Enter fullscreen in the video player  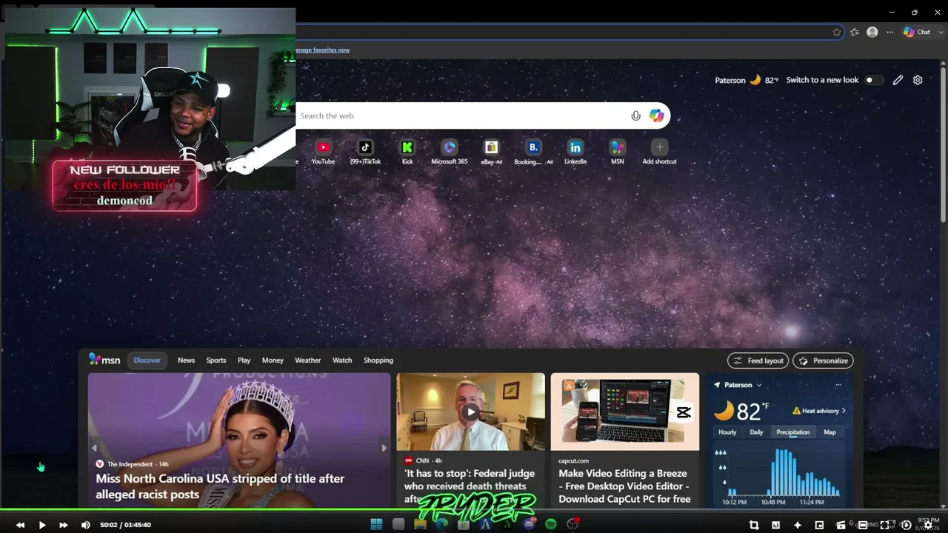[884, 525]
